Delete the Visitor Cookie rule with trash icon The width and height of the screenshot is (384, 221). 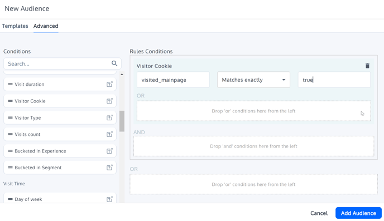click(367, 66)
